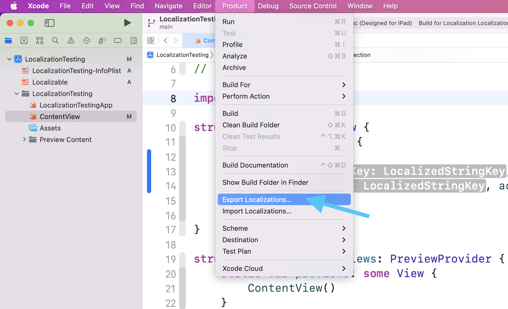Choose Build from the Product menu

pos(284,114)
